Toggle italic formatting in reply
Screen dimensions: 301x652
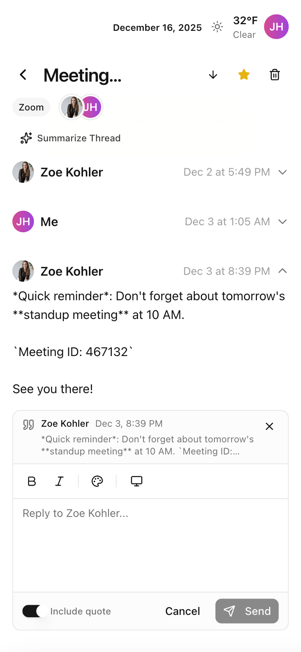(59, 481)
